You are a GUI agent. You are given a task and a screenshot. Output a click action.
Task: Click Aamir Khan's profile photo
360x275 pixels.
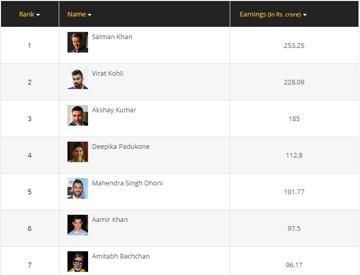pos(78,225)
